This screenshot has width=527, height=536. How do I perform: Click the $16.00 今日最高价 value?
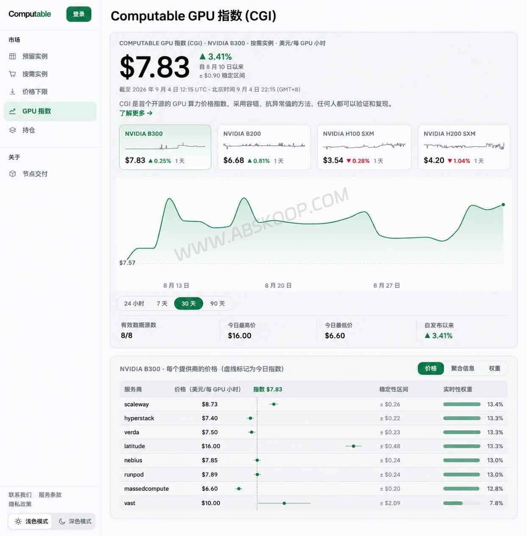(x=239, y=336)
